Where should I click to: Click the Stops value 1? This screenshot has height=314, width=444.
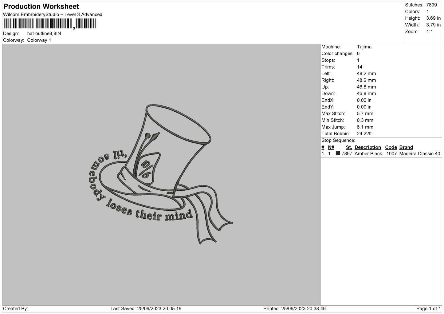(358, 60)
